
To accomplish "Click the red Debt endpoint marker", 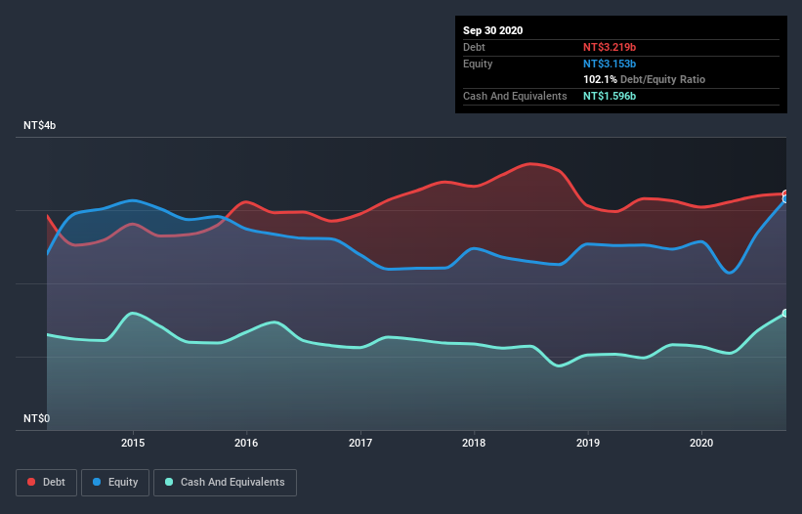I will tap(785, 193).
